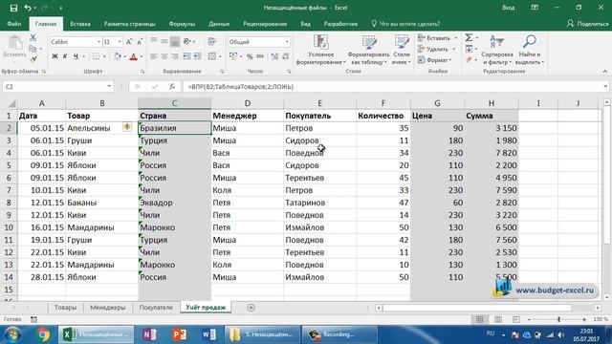Screen dimensions: 612x344
Task: Select column header C
Action: click(174, 103)
